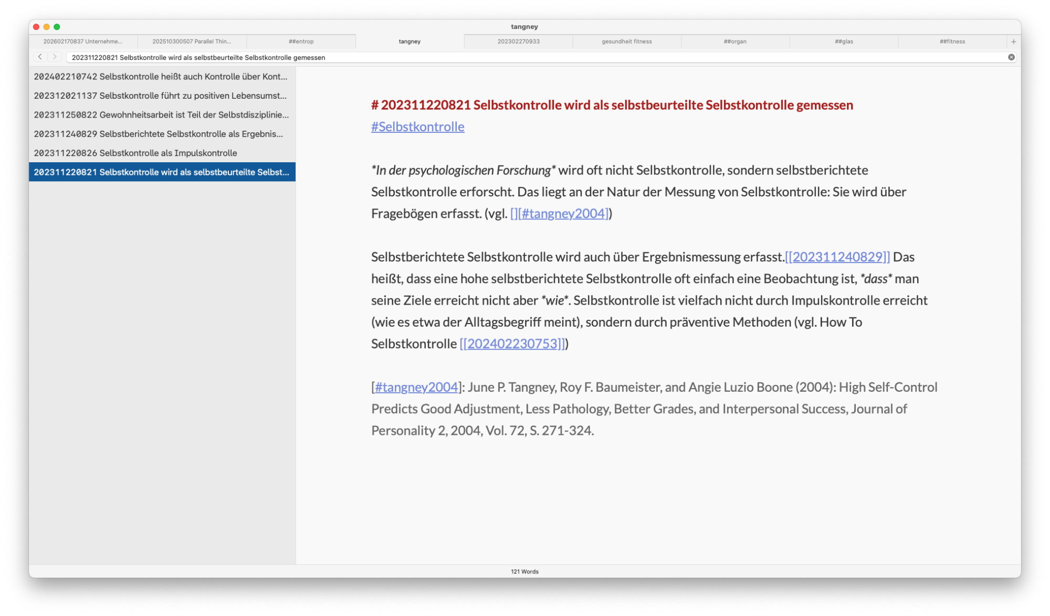Image resolution: width=1050 pixels, height=616 pixels.
Task: Click the green full-screen window button
Action: tap(57, 27)
